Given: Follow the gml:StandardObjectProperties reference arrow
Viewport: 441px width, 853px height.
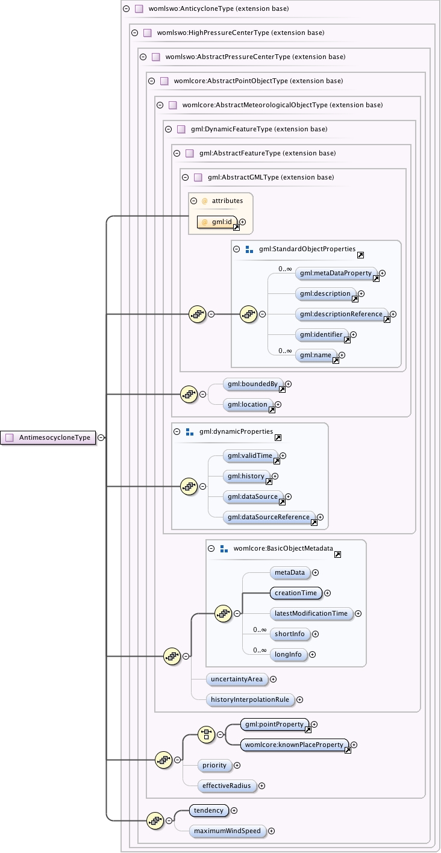Looking at the screenshot, I should pyautogui.click(x=360, y=255).
